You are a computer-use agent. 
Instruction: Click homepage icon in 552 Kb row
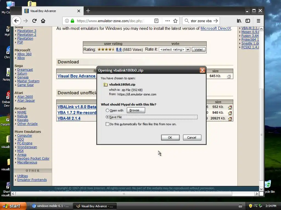click(x=230, y=107)
